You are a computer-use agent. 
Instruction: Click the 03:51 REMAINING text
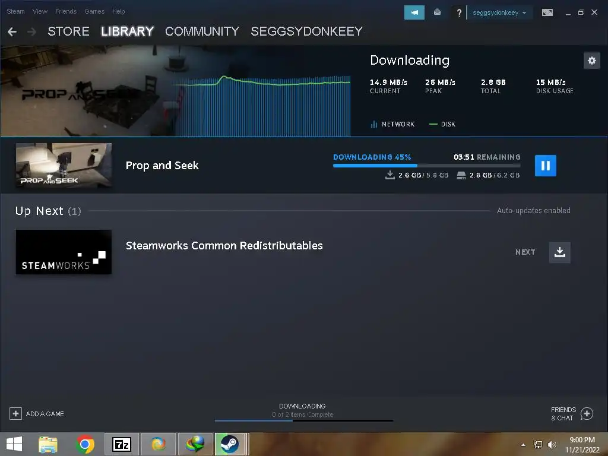point(487,157)
